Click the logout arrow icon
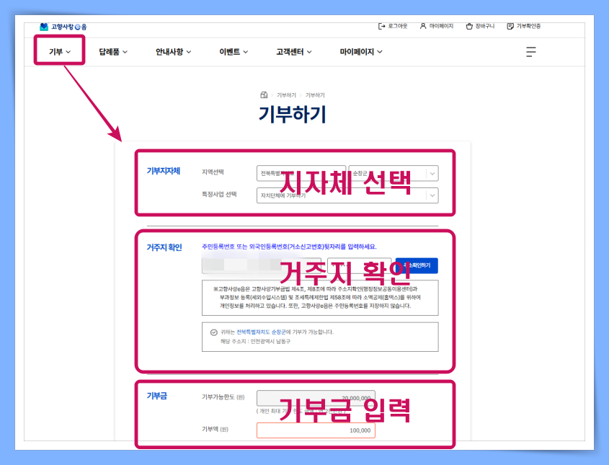Image resolution: width=609 pixels, height=465 pixels. 381,26
